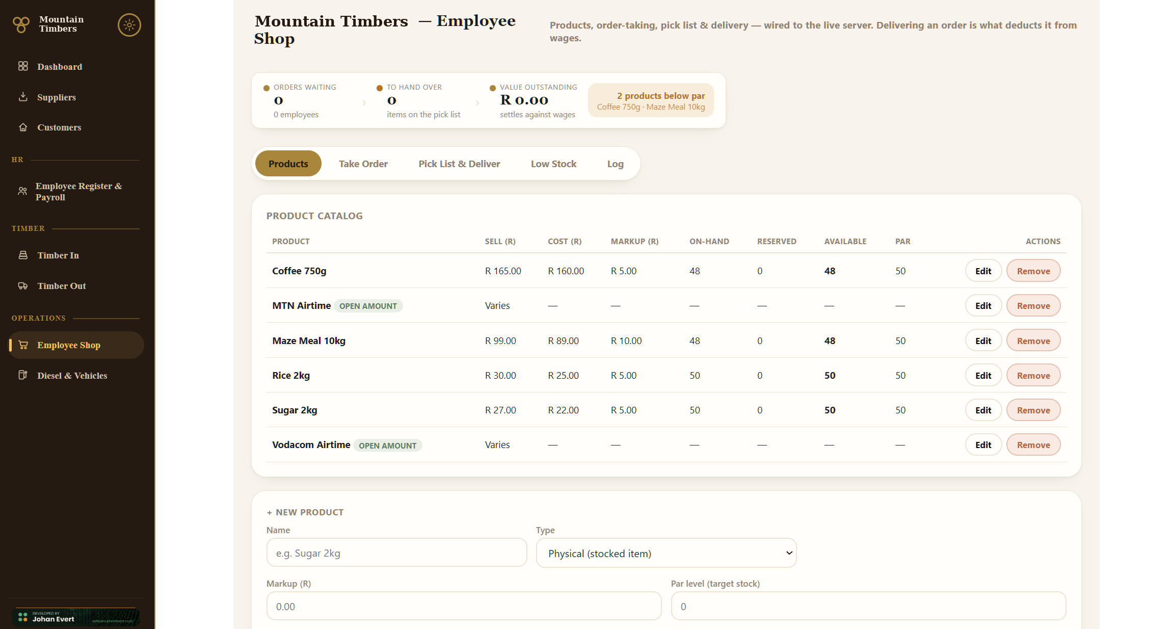1172x629 pixels.
Task: Switch to the Take Order tab
Action: pos(363,164)
